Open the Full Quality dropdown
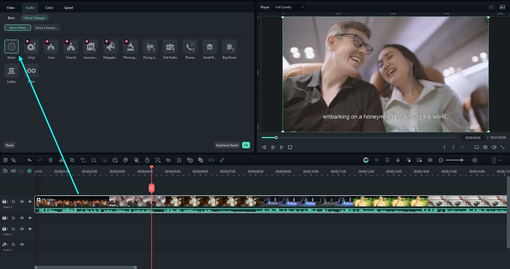The image size is (510, 269). [x=289, y=7]
